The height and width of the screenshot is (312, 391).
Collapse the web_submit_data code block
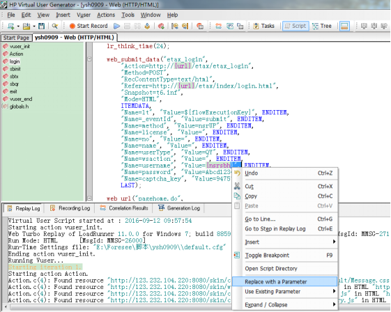point(89,59)
